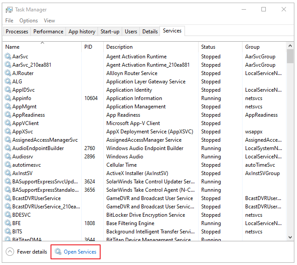Click the AssignedAccessManagerSvc gear icon

(x=8, y=140)
